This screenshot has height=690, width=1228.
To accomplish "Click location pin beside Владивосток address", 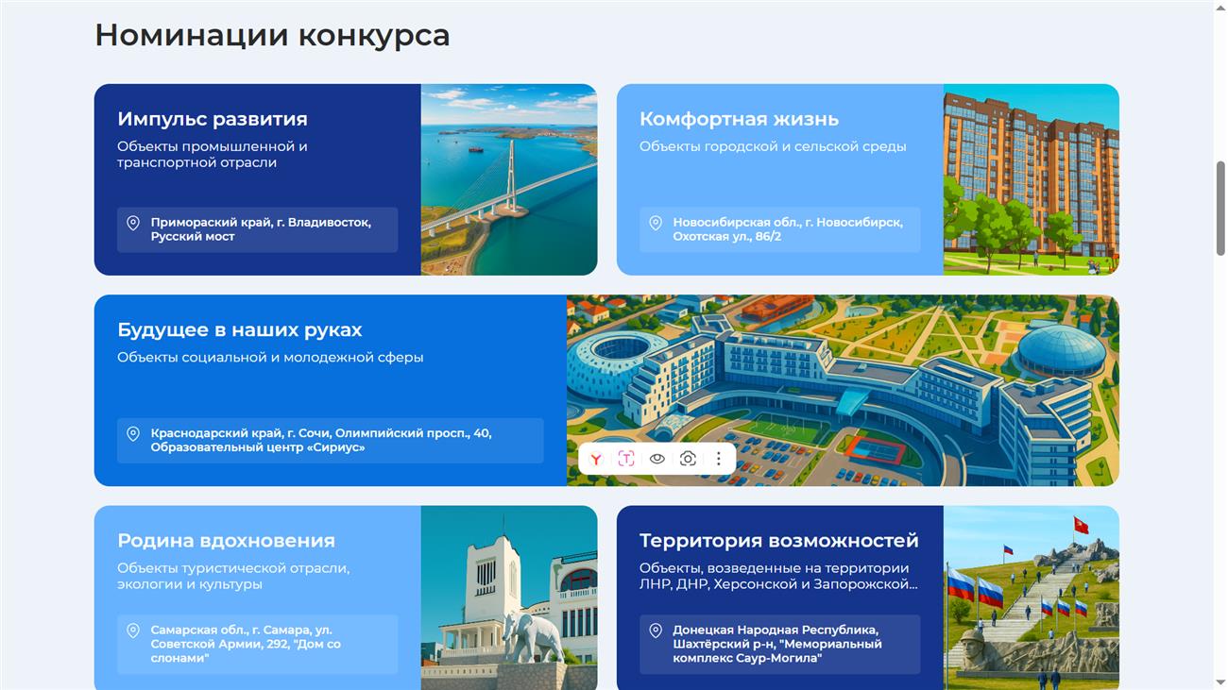I will (133, 224).
